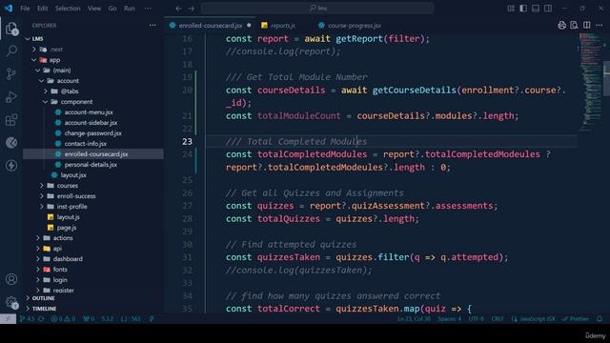Viewport: 610px width, 343px height.
Task: Open the Manage settings gear
Action: (x=11, y=302)
